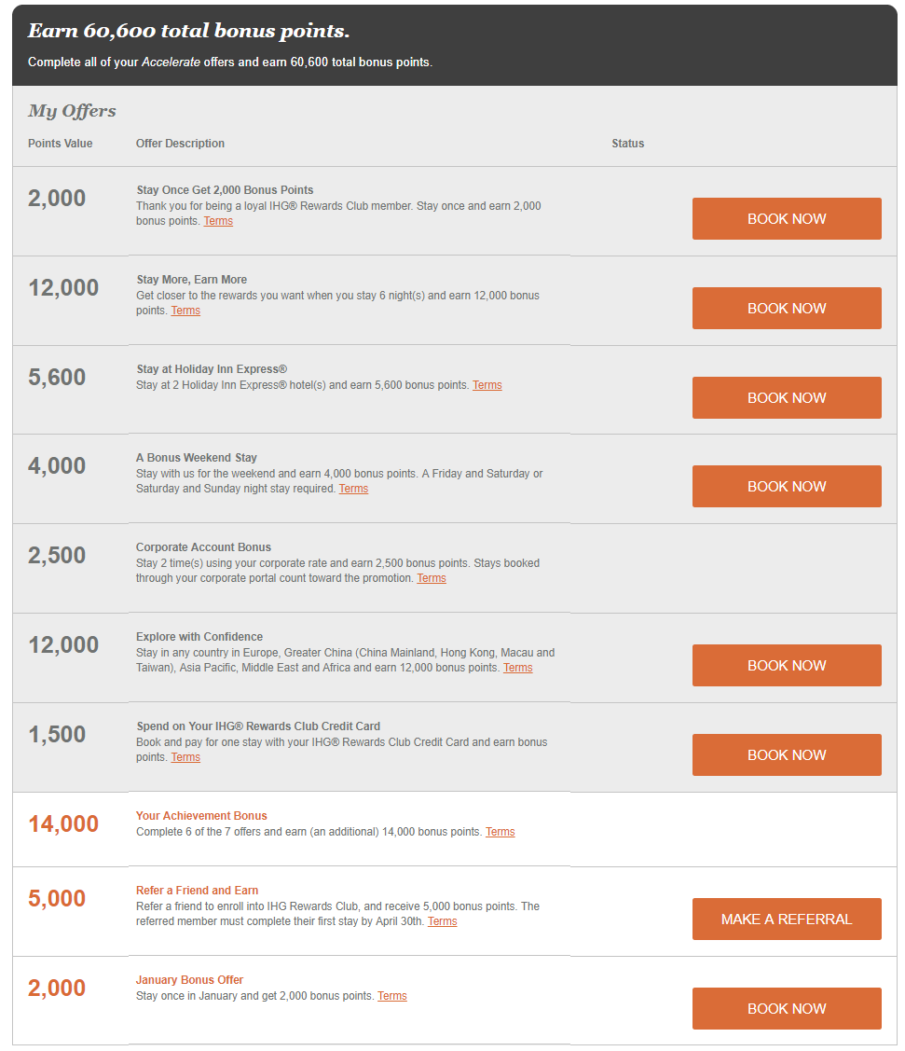
Task: Click the Your Achievement Bonus heading
Action: [x=201, y=816]
